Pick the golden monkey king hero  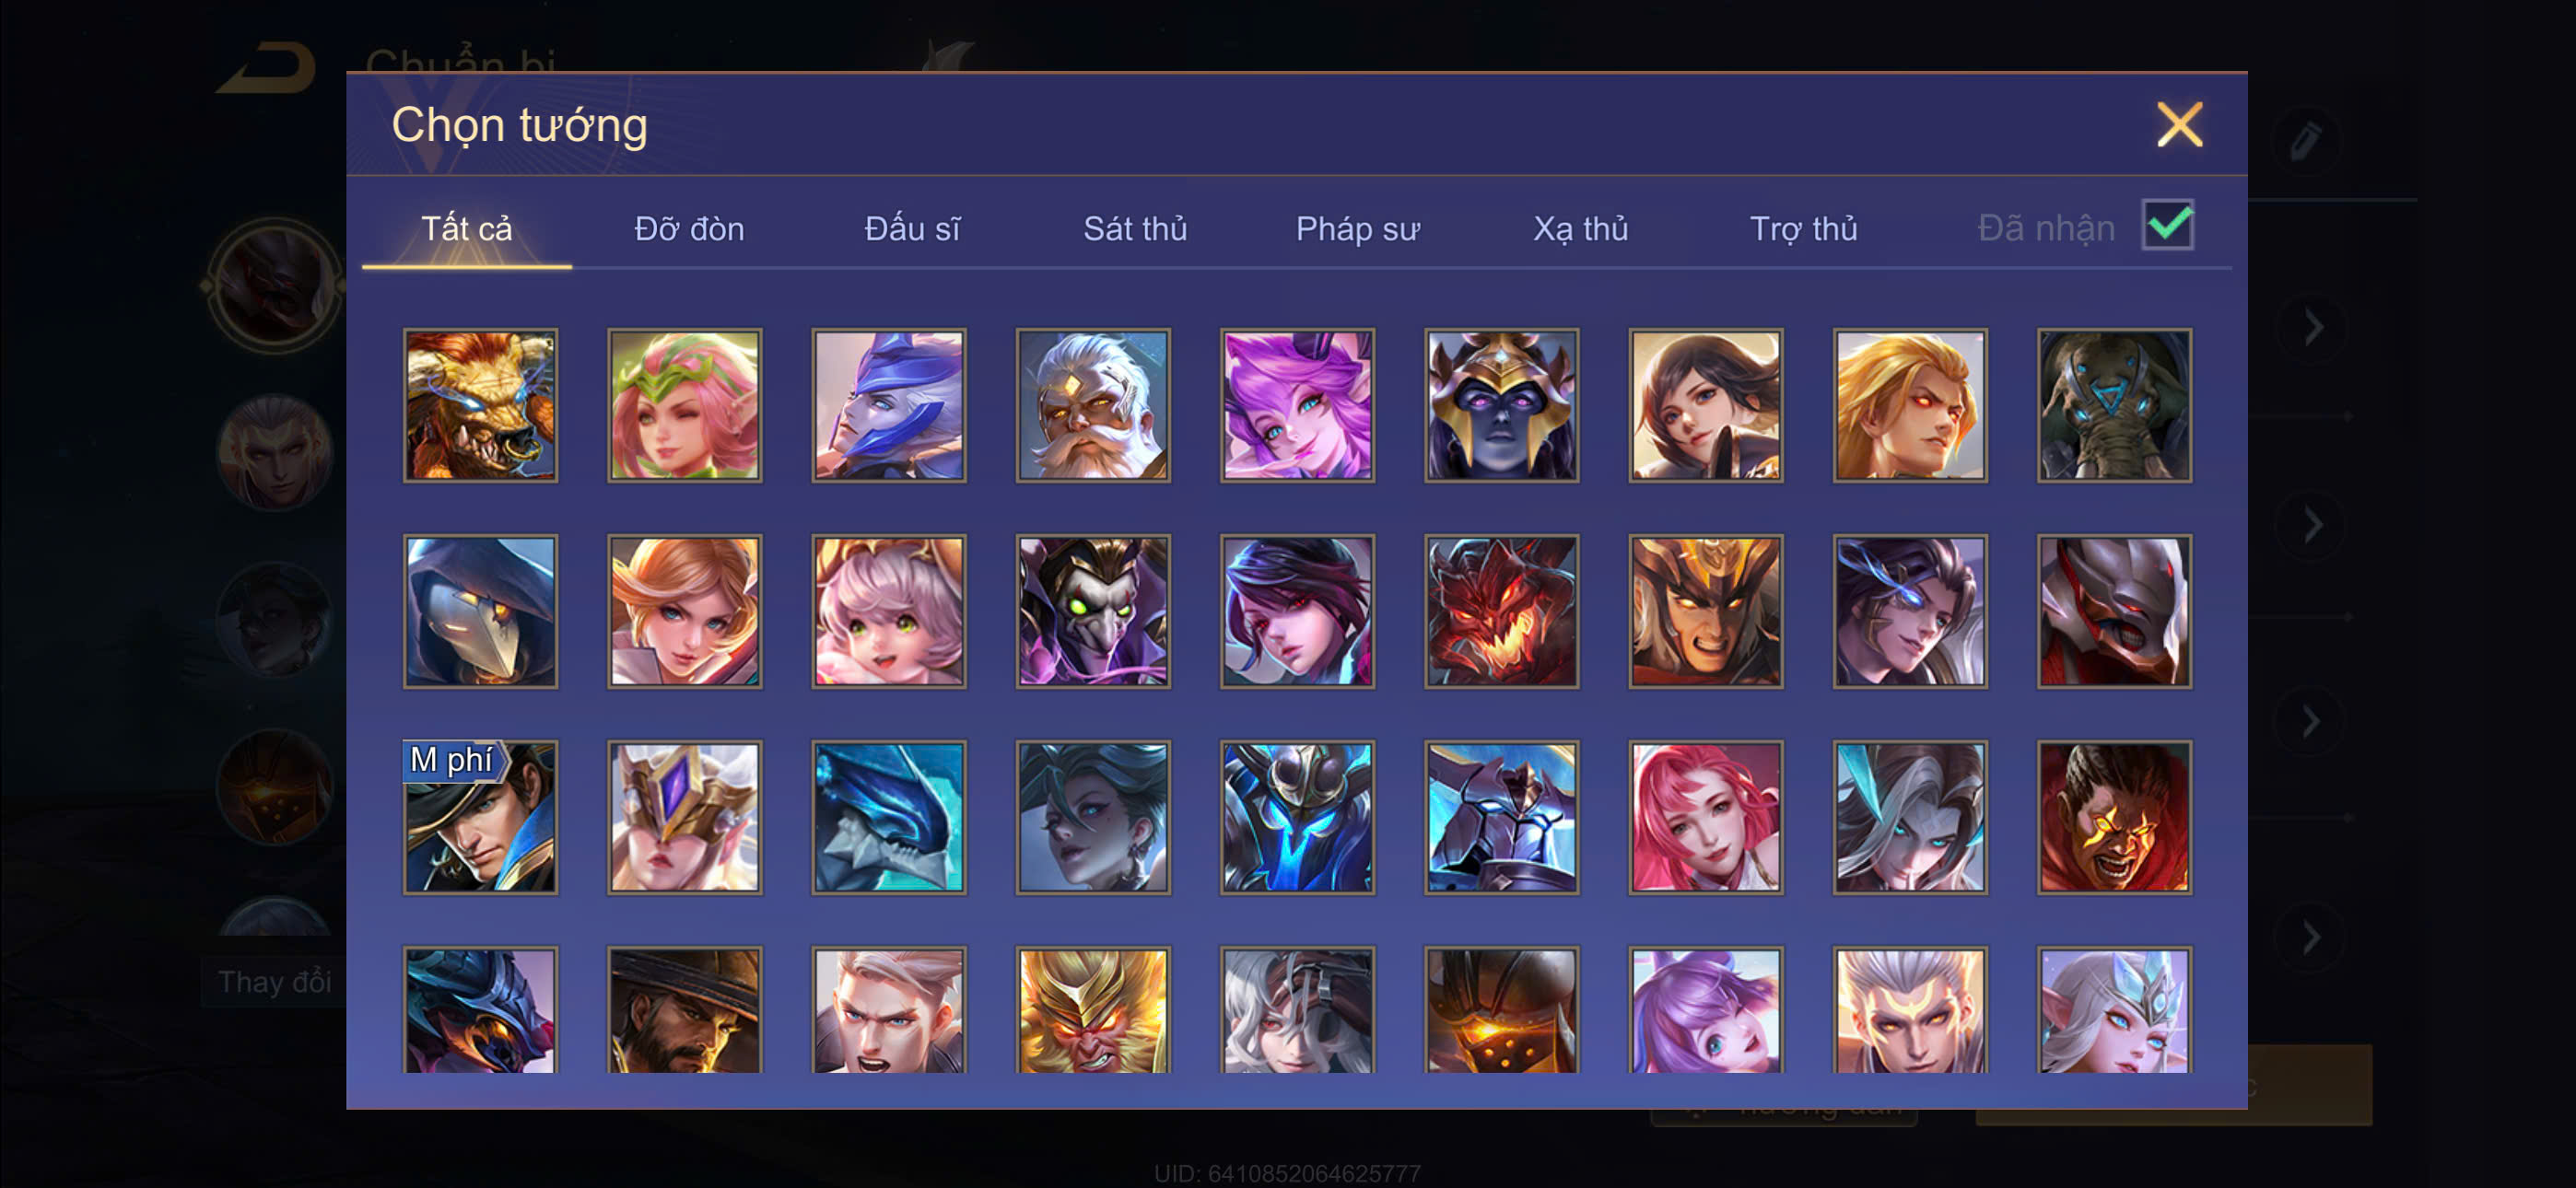(x=1093, y=1010)
